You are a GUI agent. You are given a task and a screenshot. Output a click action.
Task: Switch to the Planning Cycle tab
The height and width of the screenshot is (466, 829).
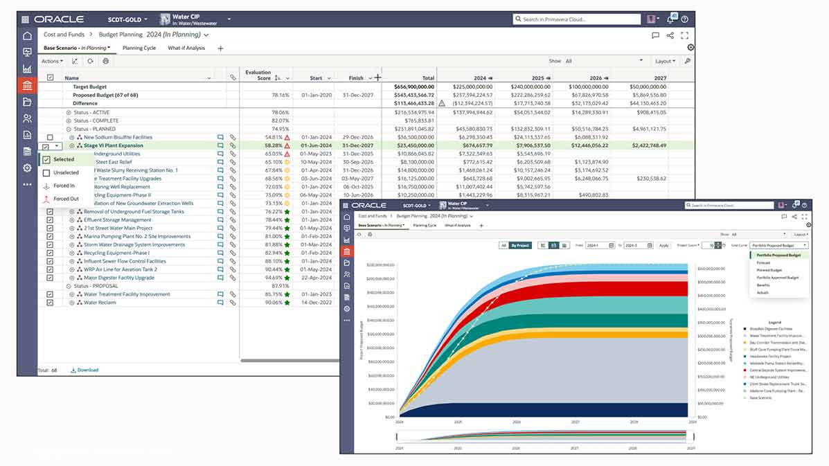[x=139, y=48]
